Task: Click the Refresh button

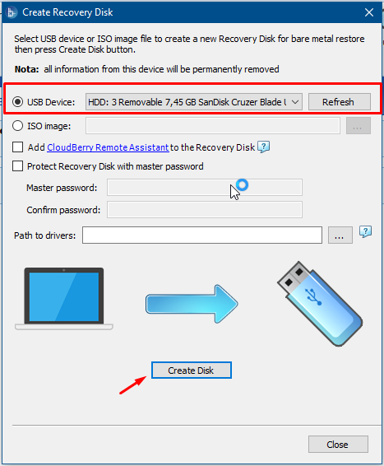Action: (340, 102)
